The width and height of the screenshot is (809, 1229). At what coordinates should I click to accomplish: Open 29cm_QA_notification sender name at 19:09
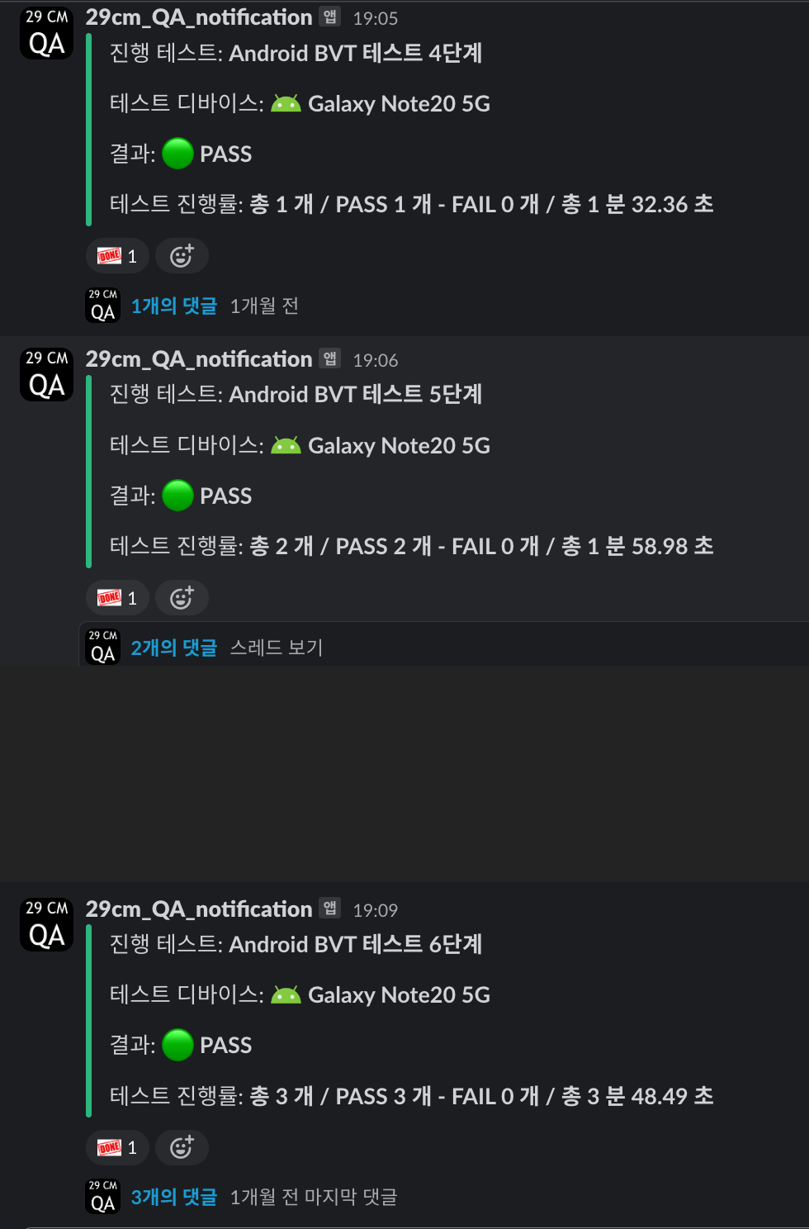click(x=199, y=909)
